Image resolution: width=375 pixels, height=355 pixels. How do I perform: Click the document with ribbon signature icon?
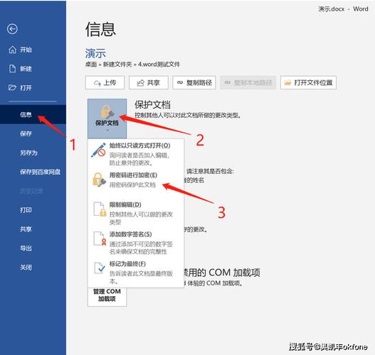tap(100, 239)
